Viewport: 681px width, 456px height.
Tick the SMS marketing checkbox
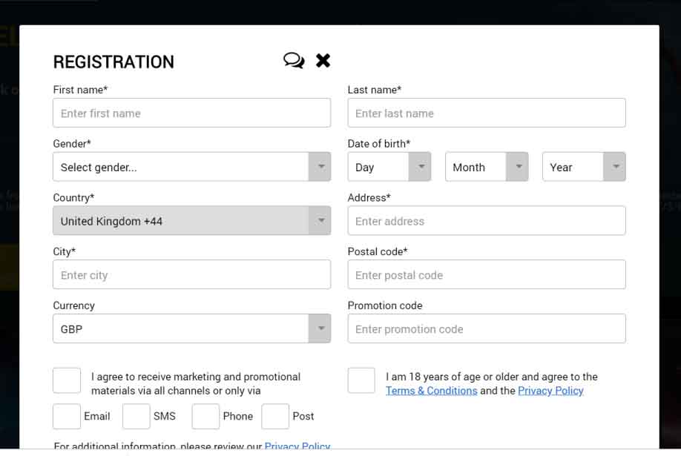click(136, 416)
